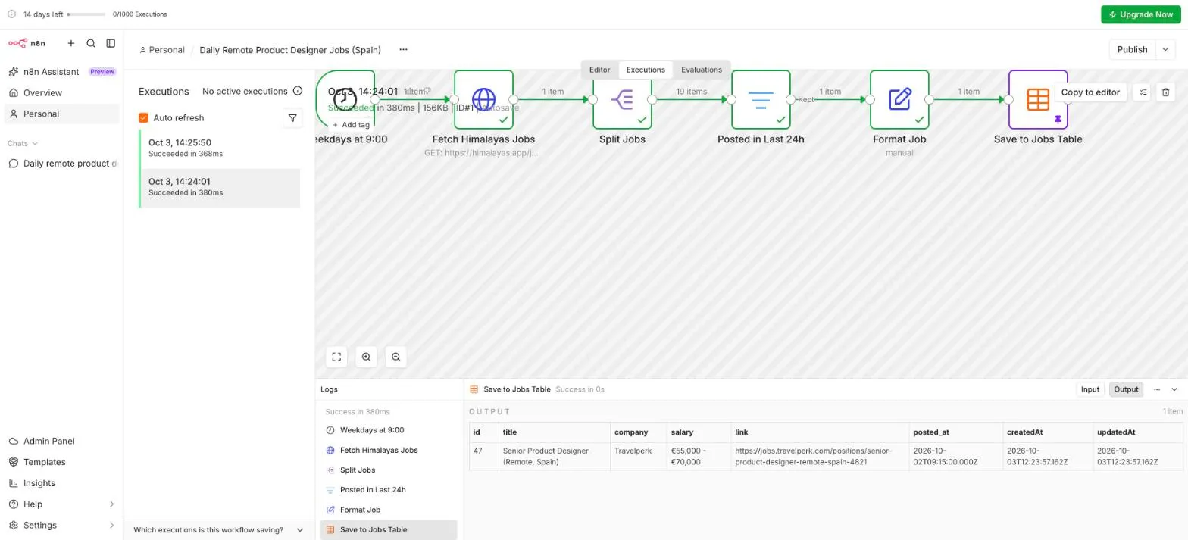
Task: Click Travelperk company cell
Action: coord(639,456)
